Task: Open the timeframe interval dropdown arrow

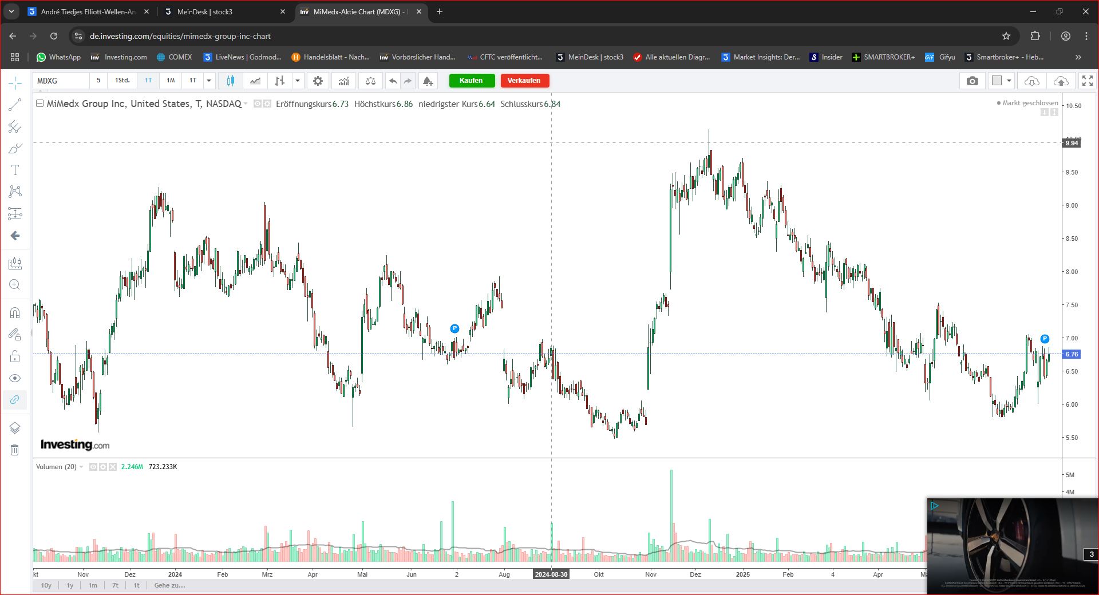Action: [x=209, y=81]
